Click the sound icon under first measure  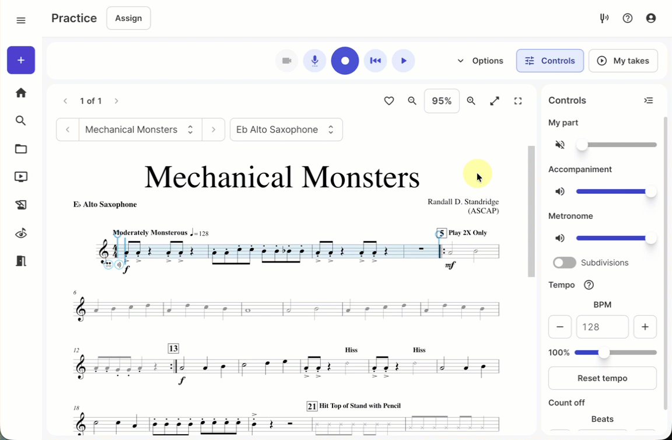pos(119,265)
